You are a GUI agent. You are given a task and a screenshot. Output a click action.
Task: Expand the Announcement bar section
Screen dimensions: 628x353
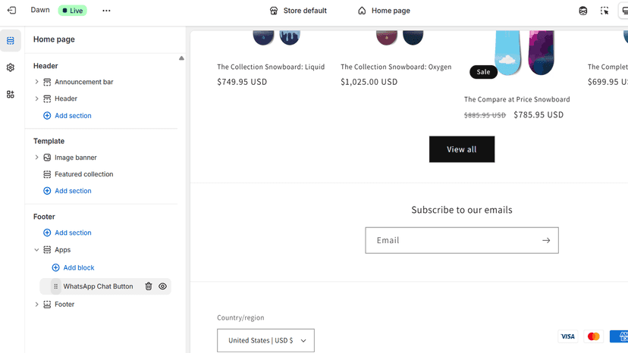(x=36, y=82)
